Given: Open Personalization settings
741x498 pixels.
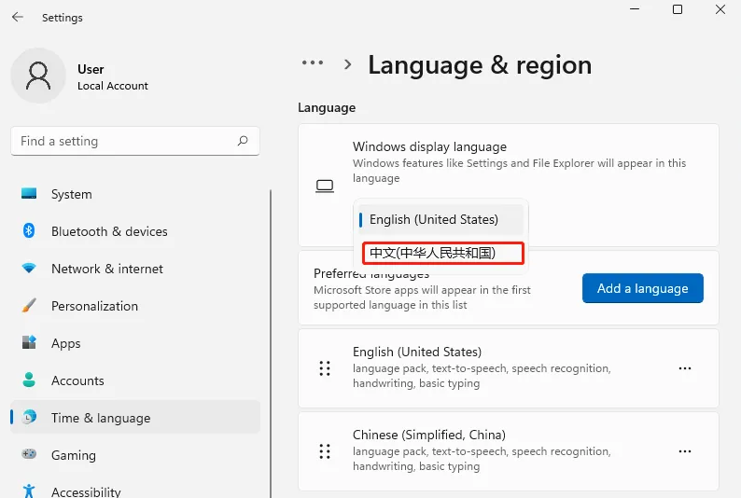Looking at the screenshot, I should pyautogui.click(x=135, y=306).
